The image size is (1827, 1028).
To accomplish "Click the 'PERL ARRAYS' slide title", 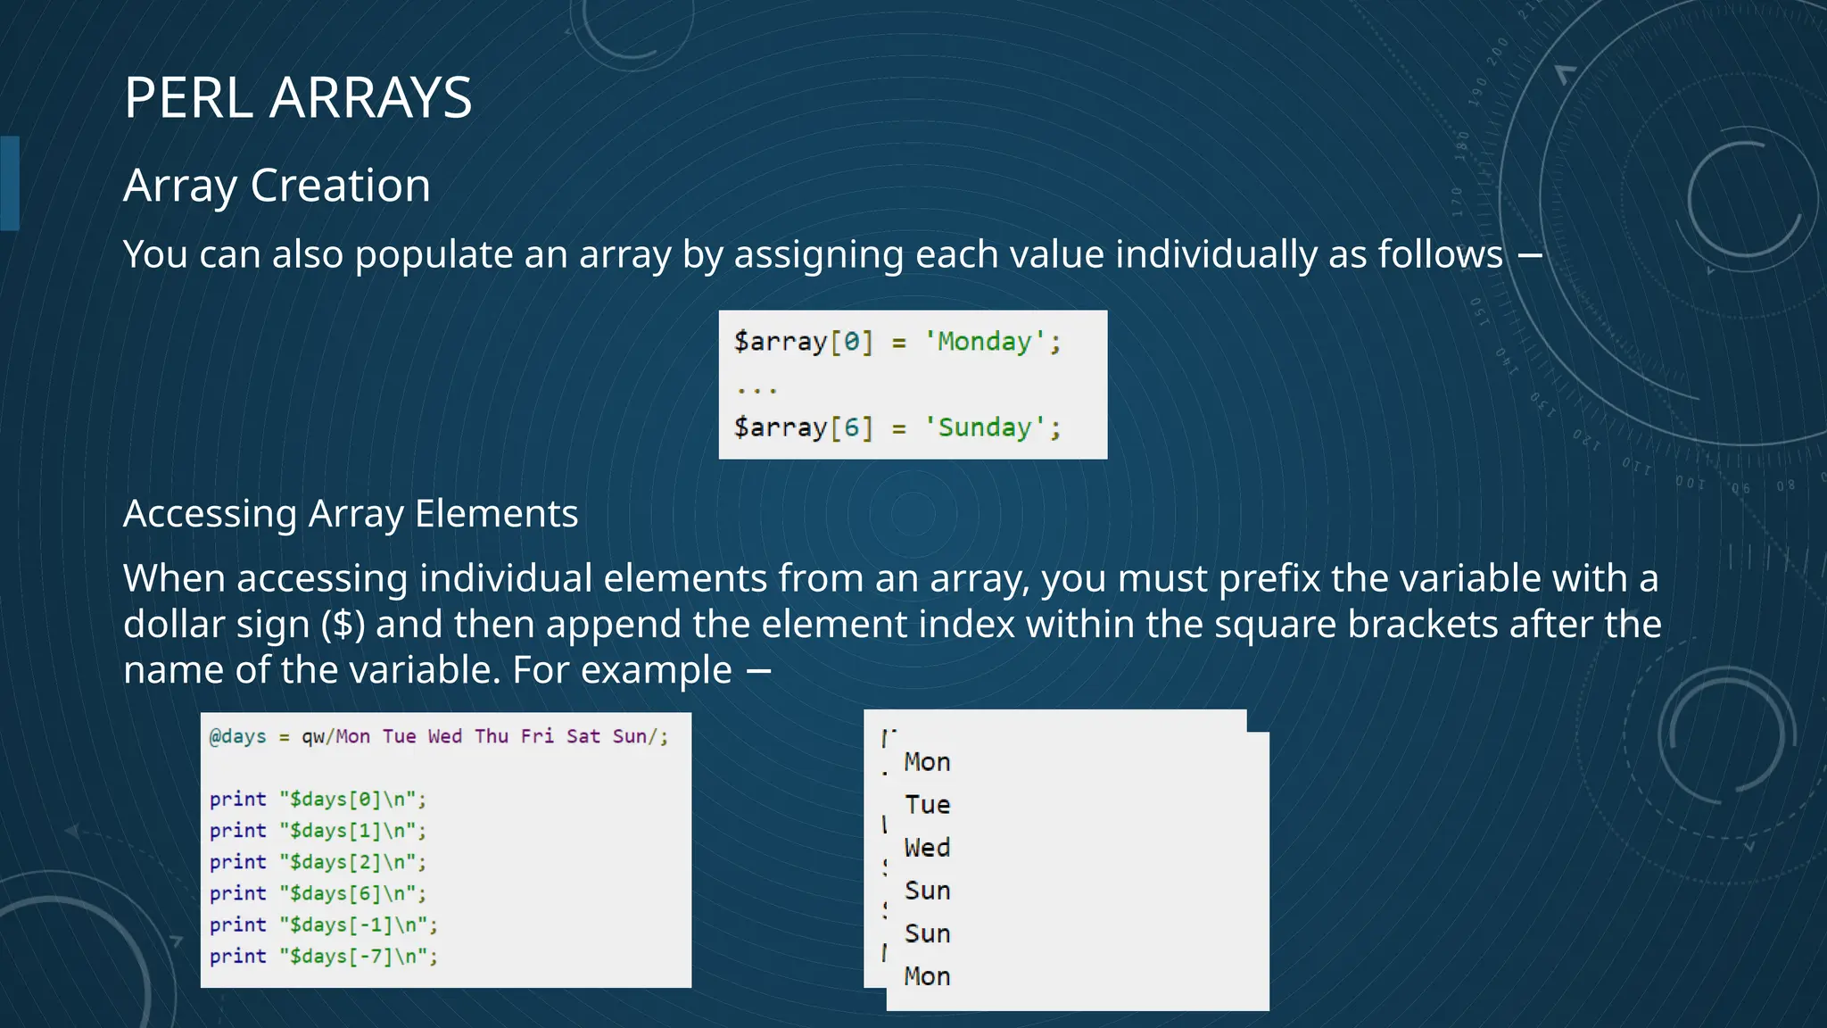I will point(298,97).
